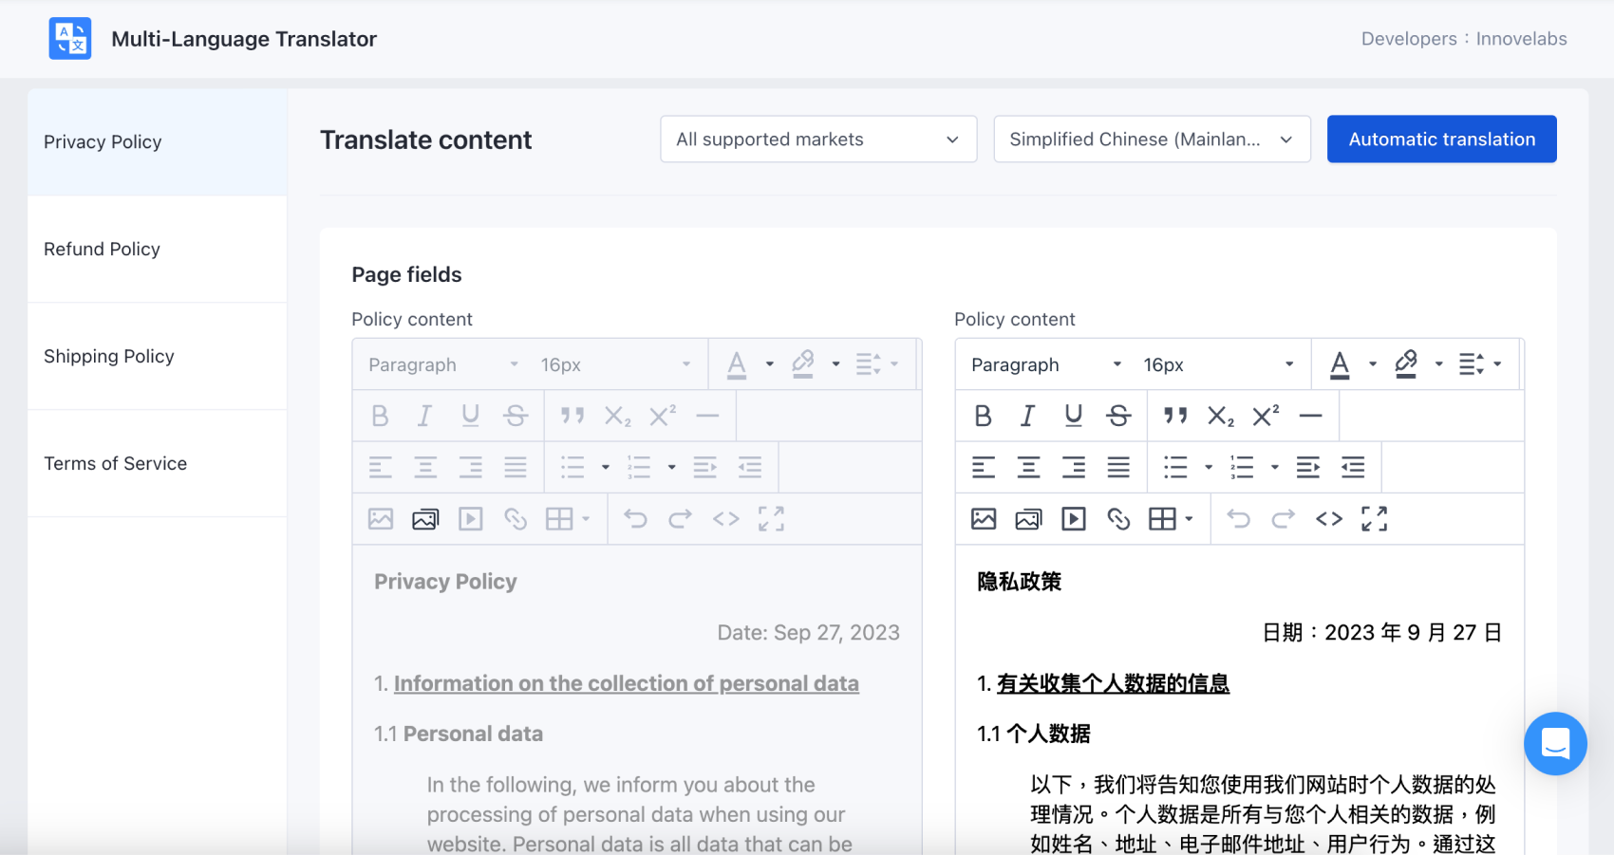Toggle bold in the Chinese translation editor
This screenshot has width=1614, height=855.
[983, 416]
